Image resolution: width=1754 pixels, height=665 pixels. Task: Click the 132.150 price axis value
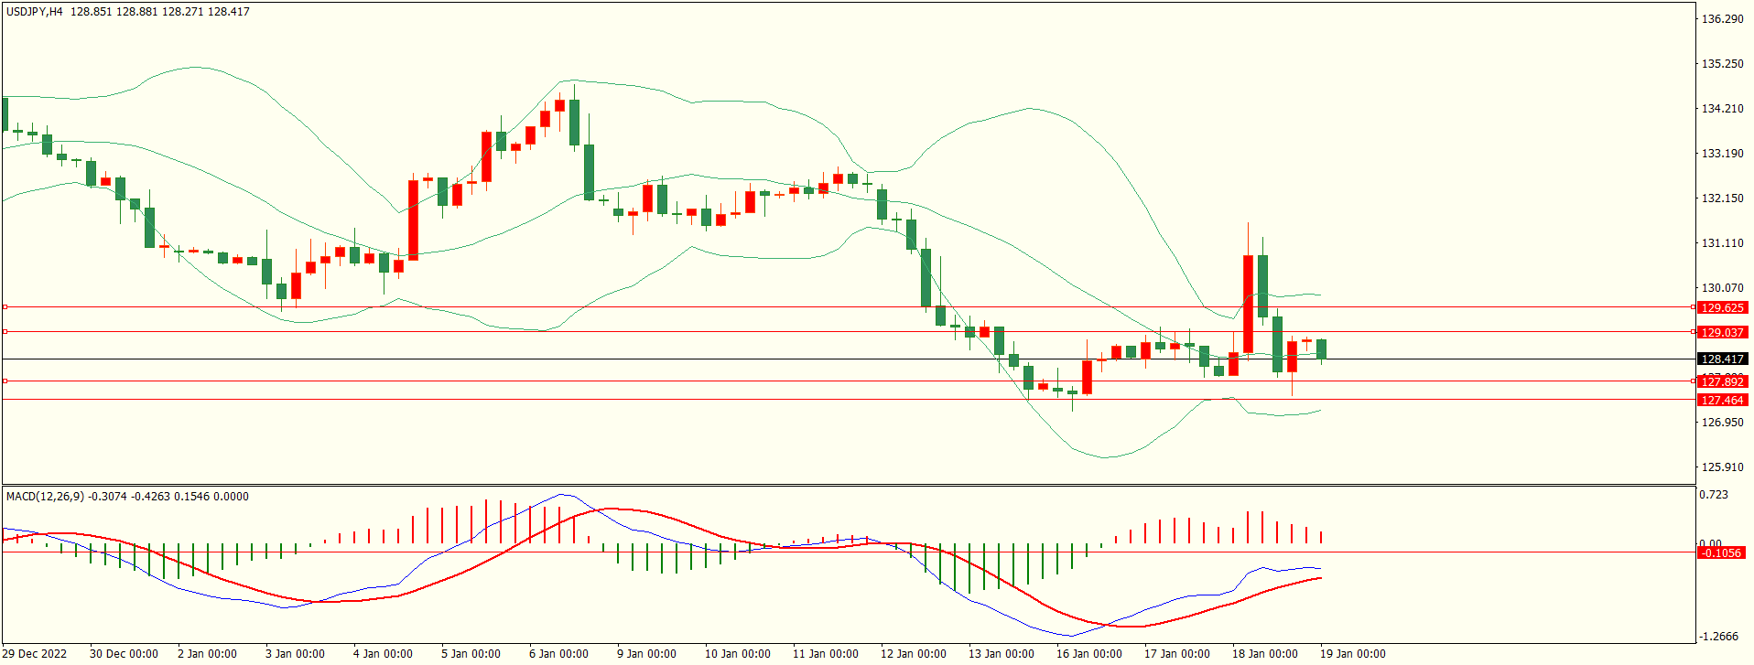click(1722, 198)
